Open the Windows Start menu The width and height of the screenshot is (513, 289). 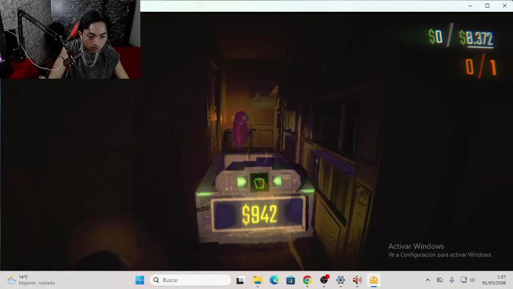coord(139,280)
